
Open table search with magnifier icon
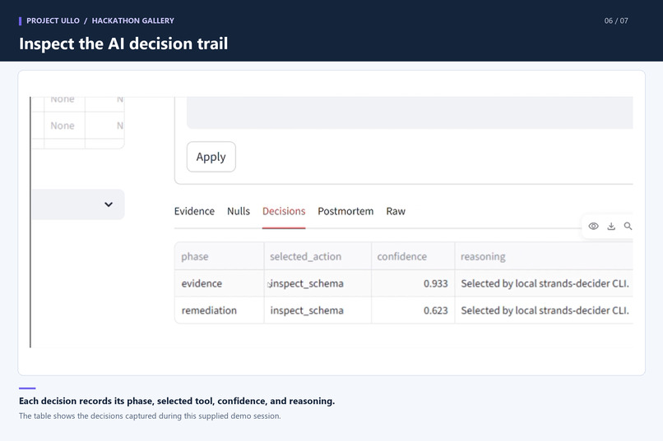[x=628, y=226]
